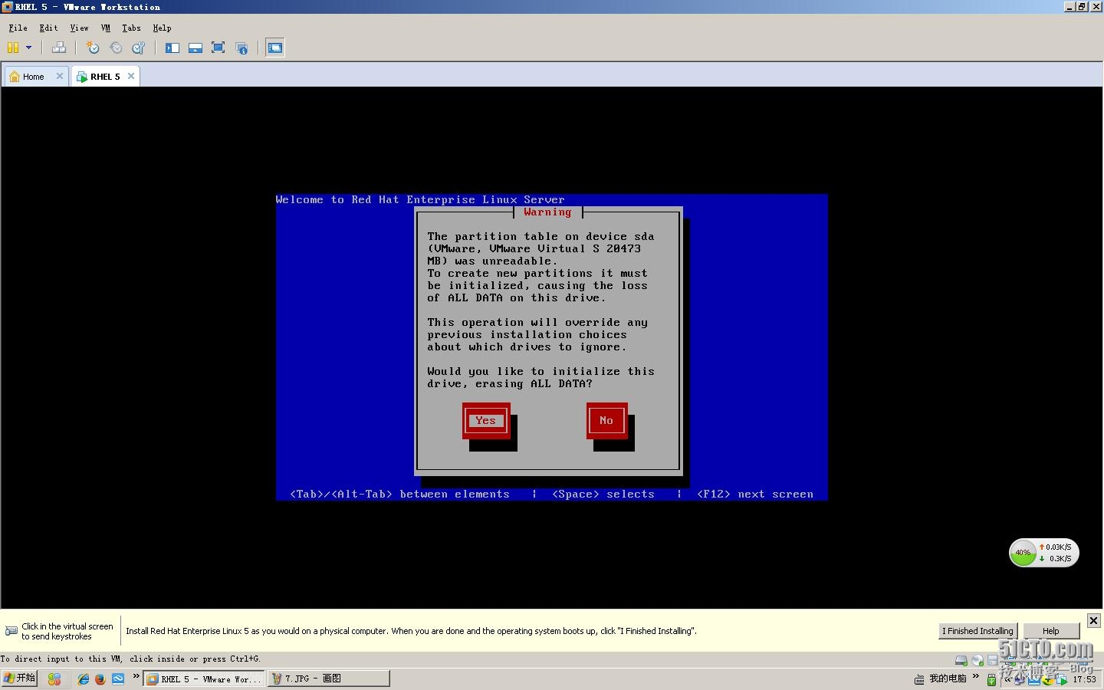1104x690 pixels.
Task: Click the 我的电脑 toolbar label
Action: click(x=948, y=678)
